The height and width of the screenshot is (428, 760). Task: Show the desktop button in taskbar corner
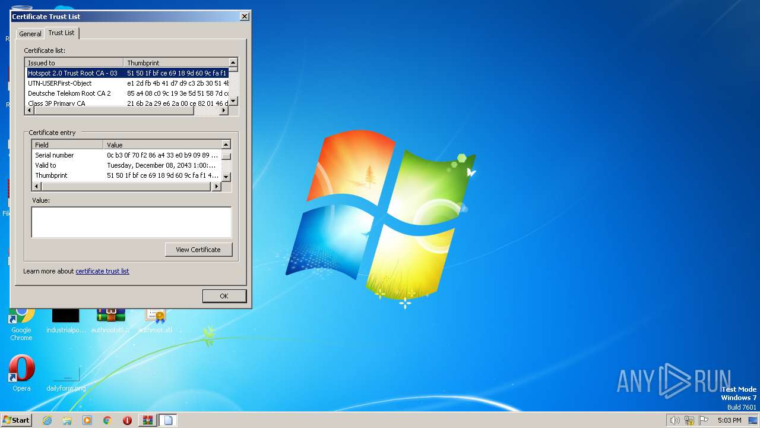[x=753, y=420]
